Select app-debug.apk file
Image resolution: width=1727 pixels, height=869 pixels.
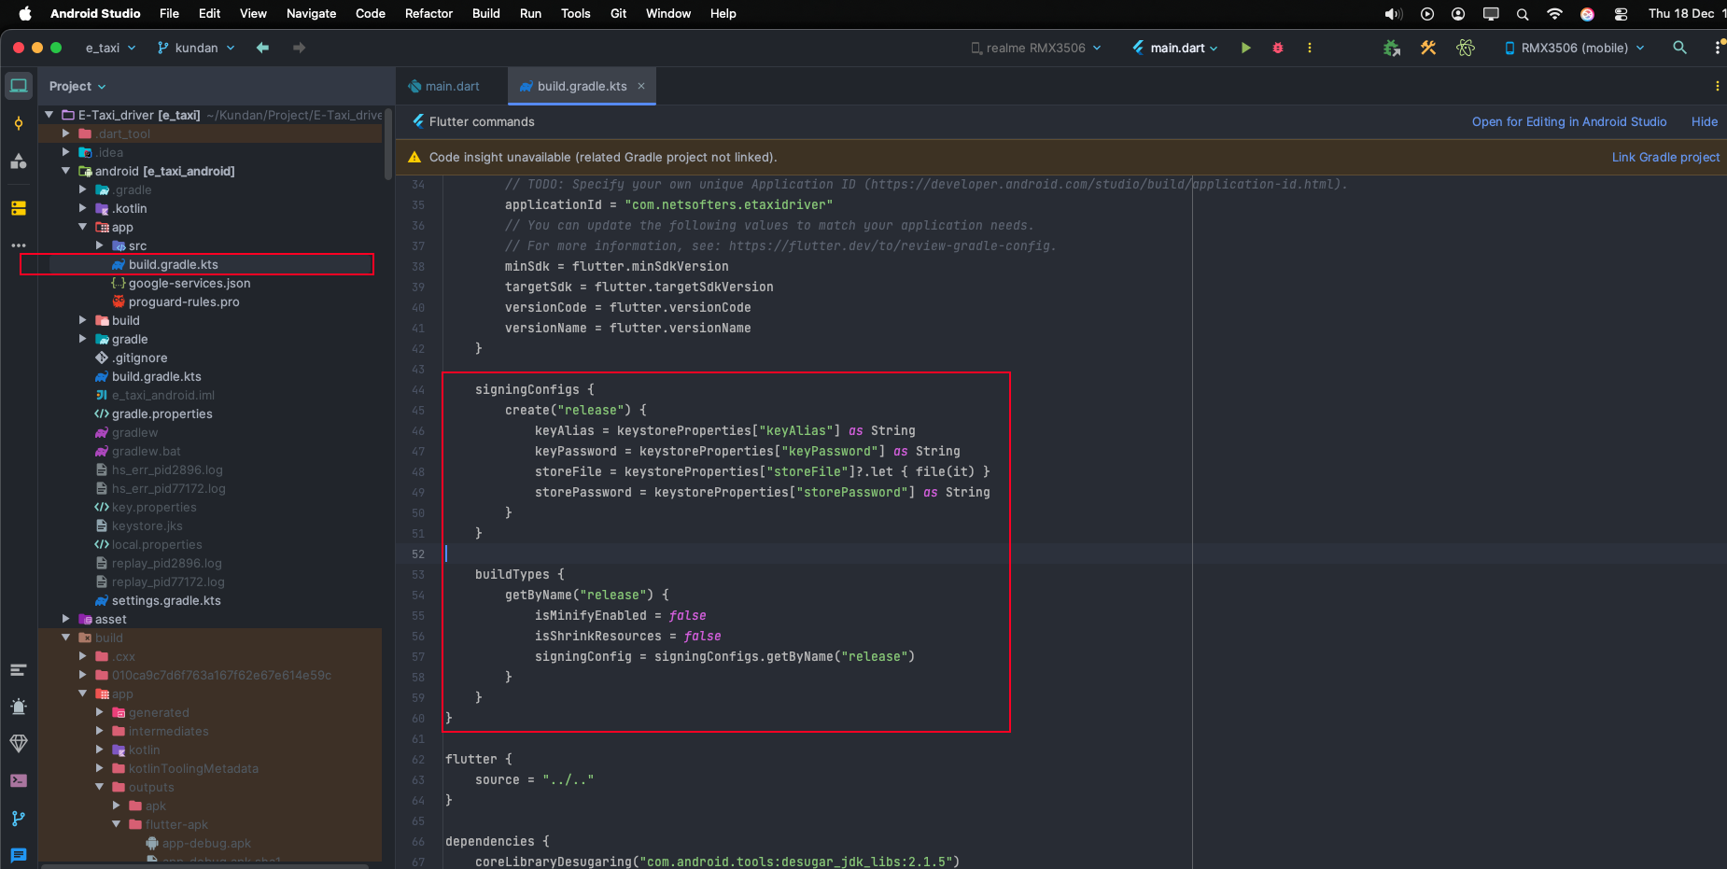206,843
